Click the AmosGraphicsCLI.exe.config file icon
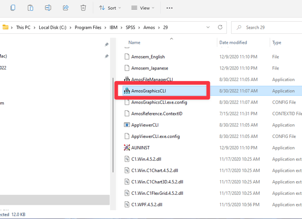Image resolution: width=302 pixels, height=219 pixels. [x=127, y=102]
